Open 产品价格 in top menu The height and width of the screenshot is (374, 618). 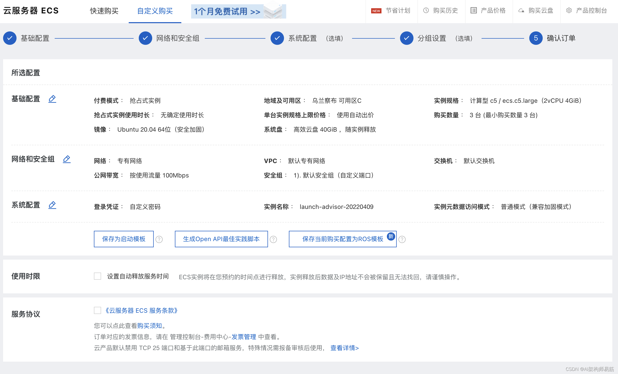(493, 11)
